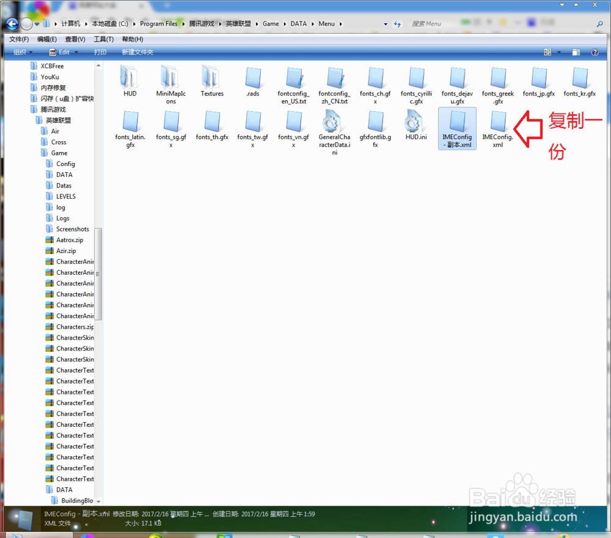Open the Edit button dropdown arrow
This screenshot has width=611, height=538.
tap(76, 52)
